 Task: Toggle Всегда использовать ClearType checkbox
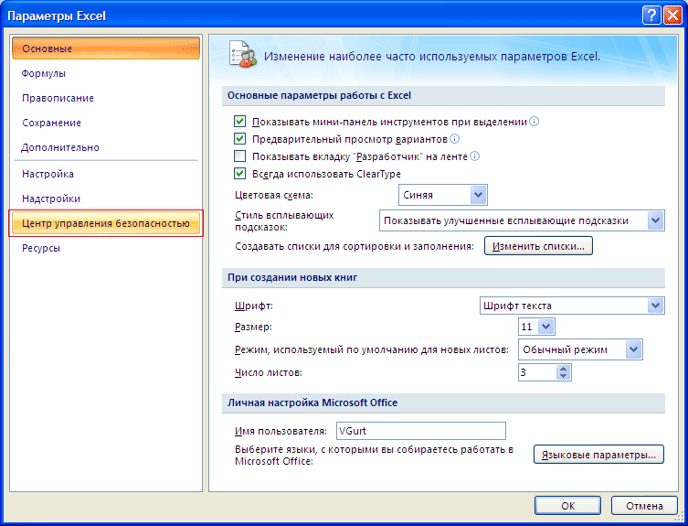pyautogui.click(x=239, y=174)
